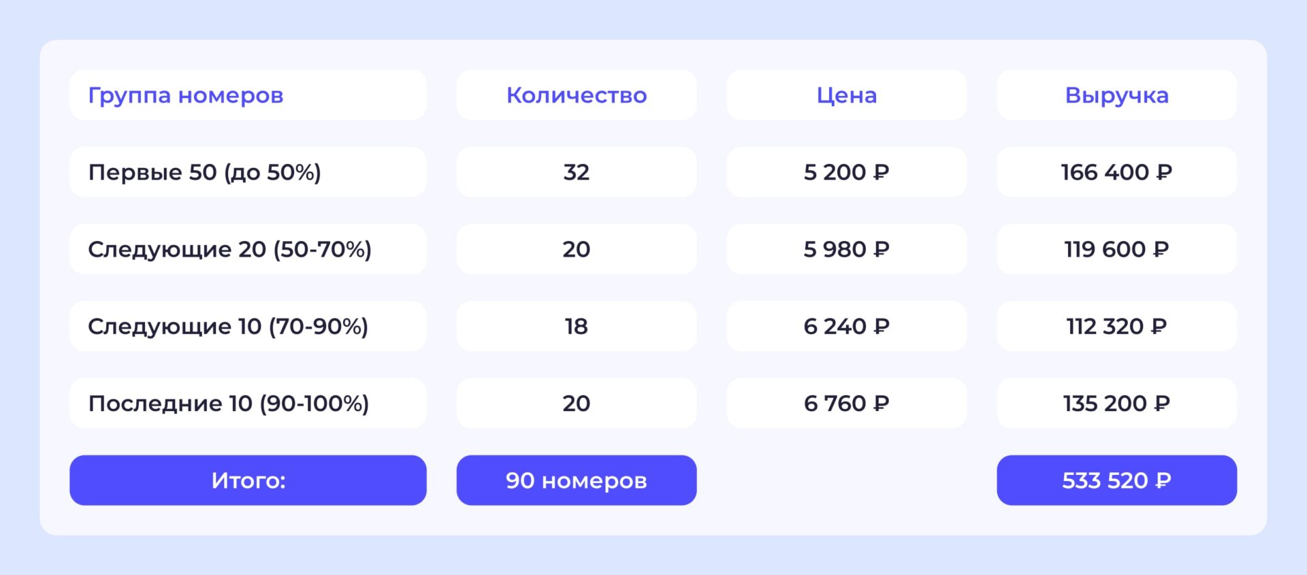Select the revenue cell 119 600 ₽

pyautogui.click(x=1116, y=249)
